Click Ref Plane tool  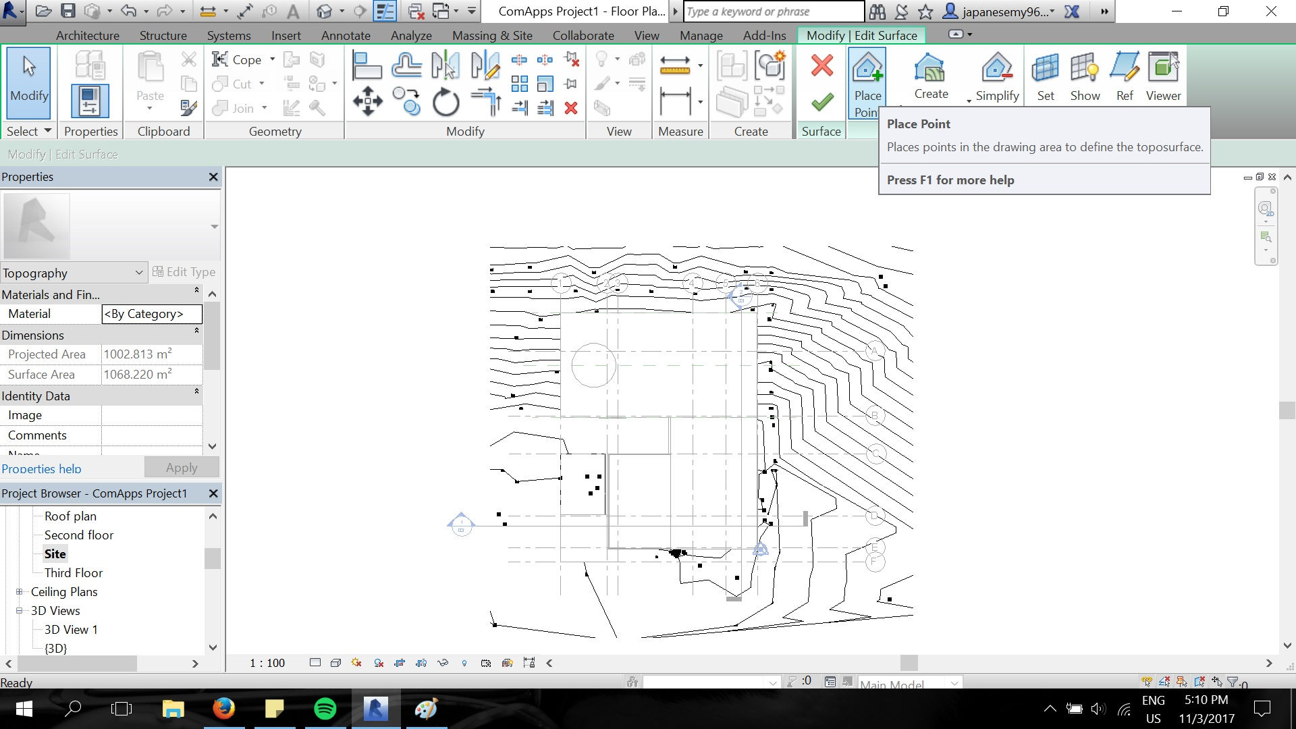[1125, 78]
